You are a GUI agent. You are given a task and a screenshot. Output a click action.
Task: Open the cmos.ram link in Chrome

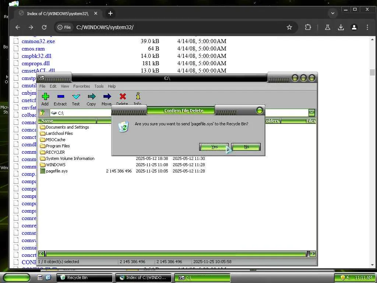[x=33, y=49]
